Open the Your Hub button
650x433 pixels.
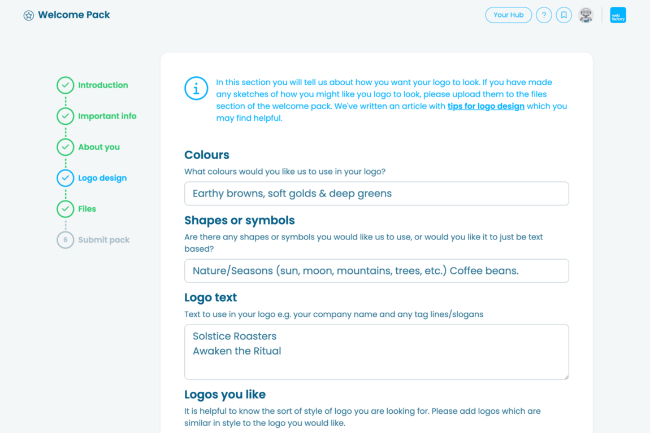click(508, 15)
